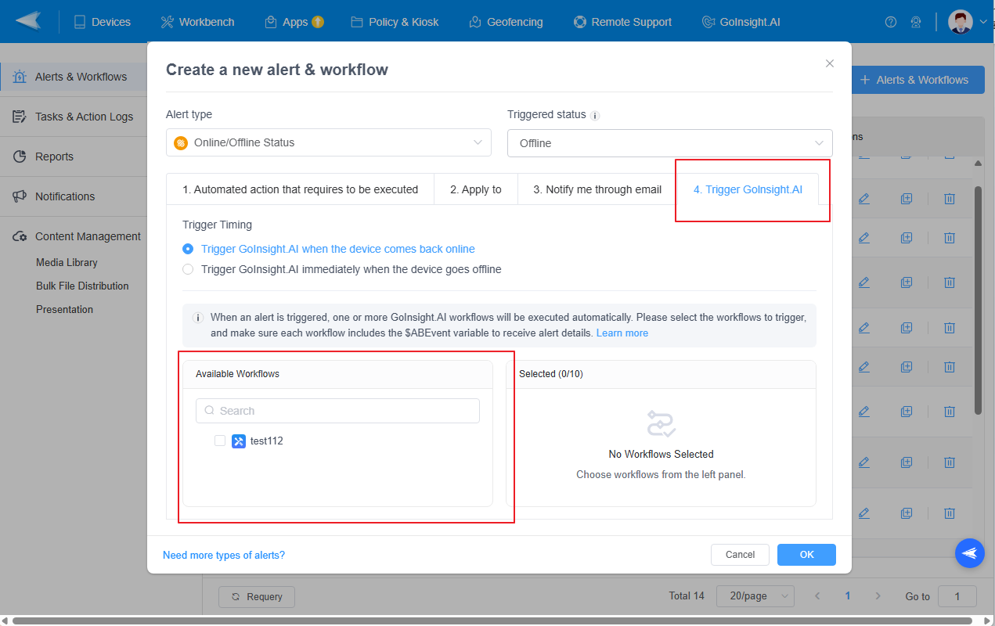Open GoInsight.AI from top navigation

click(741, 22)
